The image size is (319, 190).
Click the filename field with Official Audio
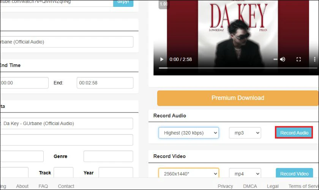pos(66,42)
